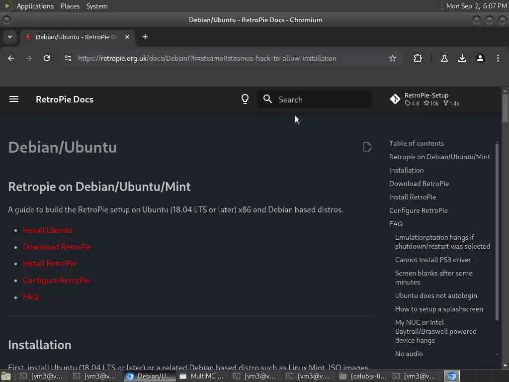Click the page vertical scrollbar thumb

click(505, 109)
